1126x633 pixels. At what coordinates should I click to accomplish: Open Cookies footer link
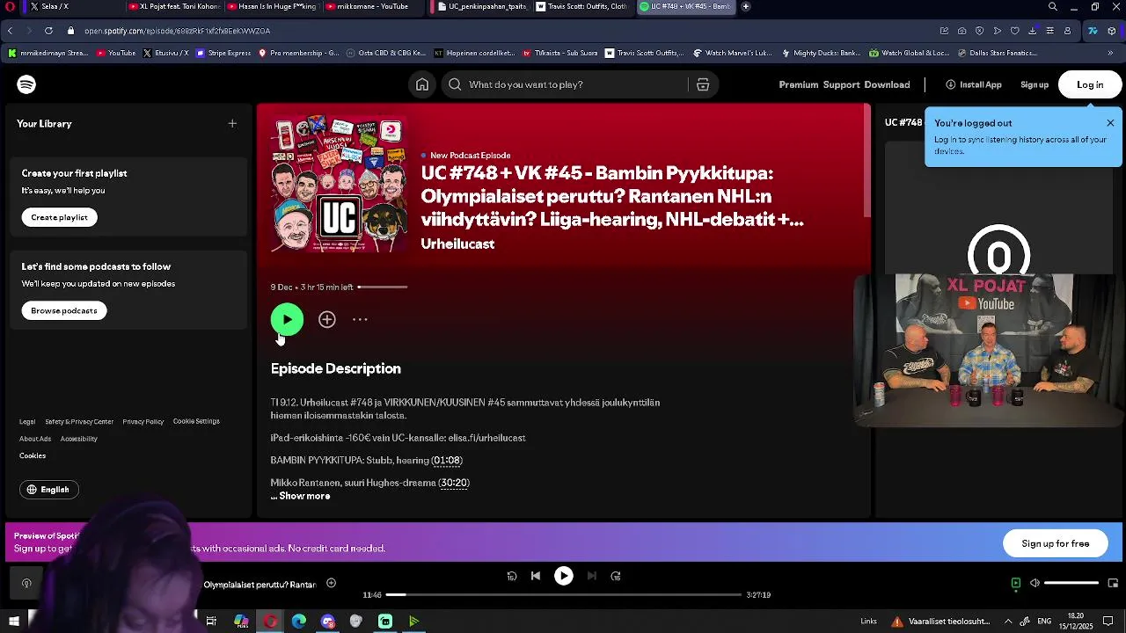coord(33,455)
